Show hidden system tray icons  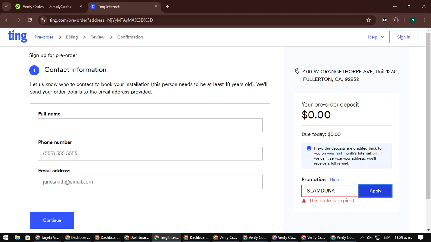362,237
